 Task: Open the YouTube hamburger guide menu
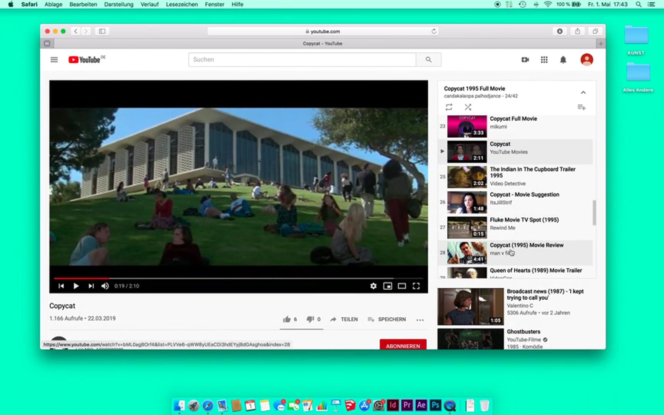click(54, 59)
